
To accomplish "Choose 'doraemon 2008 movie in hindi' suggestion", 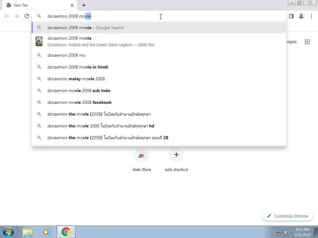I will [159, 67].
